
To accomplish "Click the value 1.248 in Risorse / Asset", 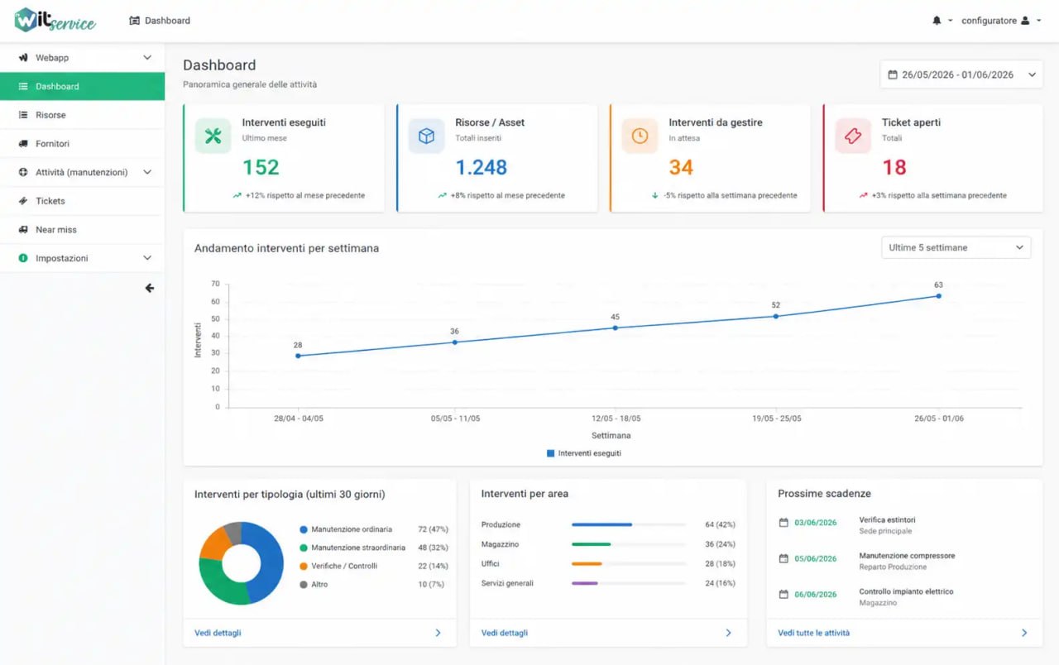I will (x=482, y=167).
